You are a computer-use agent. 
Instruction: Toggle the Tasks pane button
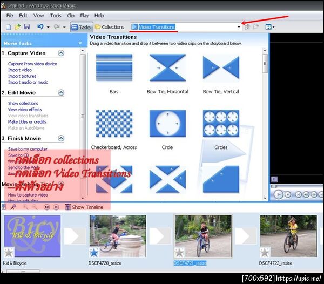click(x=82, y=27)
